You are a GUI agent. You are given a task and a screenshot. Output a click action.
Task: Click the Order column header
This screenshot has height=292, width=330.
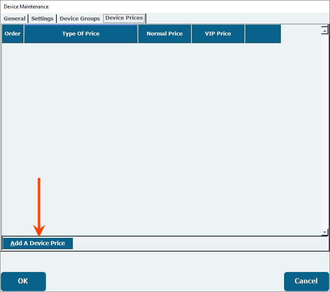coord(13,34)
